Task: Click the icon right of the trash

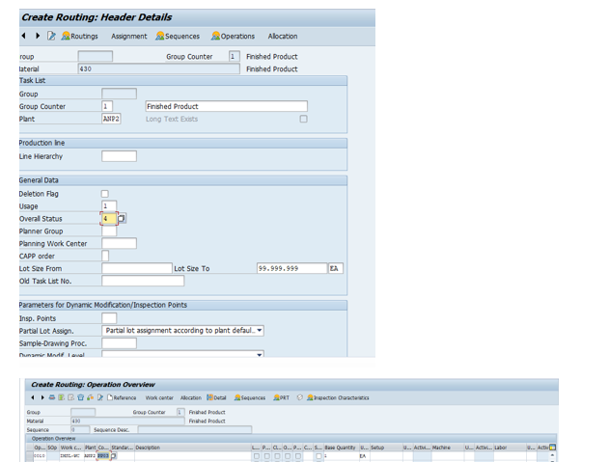Action: [x=91, y=397]
